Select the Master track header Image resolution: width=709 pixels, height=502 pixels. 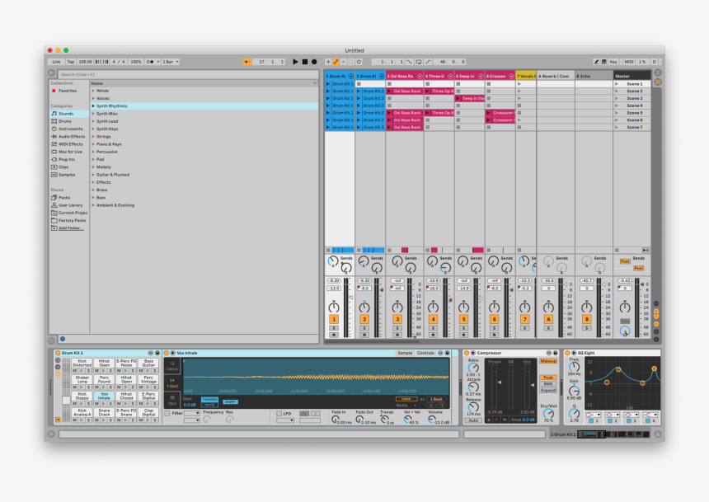(632, 76)
